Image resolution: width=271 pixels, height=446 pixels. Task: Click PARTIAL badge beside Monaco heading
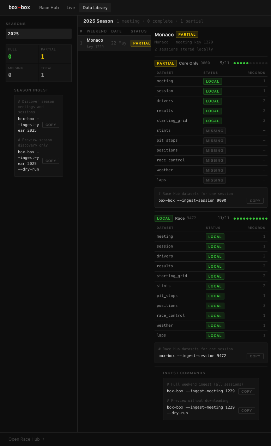(x=187, y=35)
